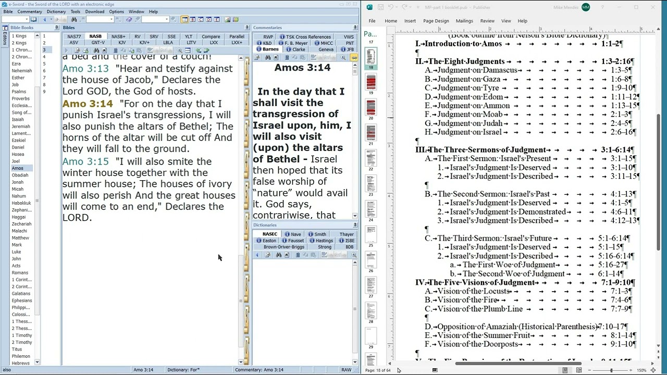Viewport: 667px width, 375px height.
Task: Select the KJV+ Bible tab
Action: click(144, 43)
